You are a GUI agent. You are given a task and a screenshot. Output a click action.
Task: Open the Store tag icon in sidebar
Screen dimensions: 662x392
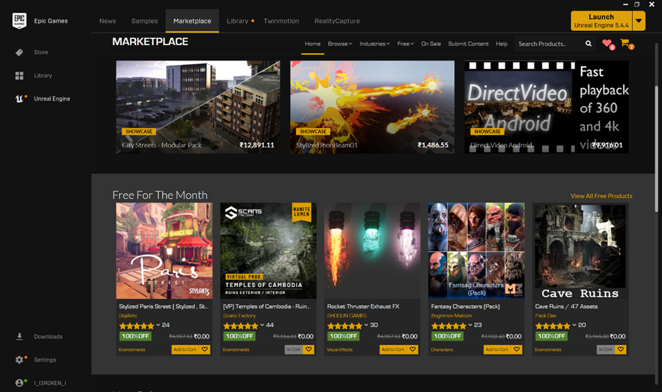(20, 52)
